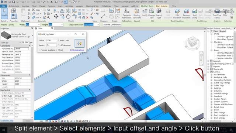Image resolution: width=236 pixels, height=133 pixels.
Task: Open the Architecture ribbon tab
Action: pyautogui.click(x=14, y=6)
